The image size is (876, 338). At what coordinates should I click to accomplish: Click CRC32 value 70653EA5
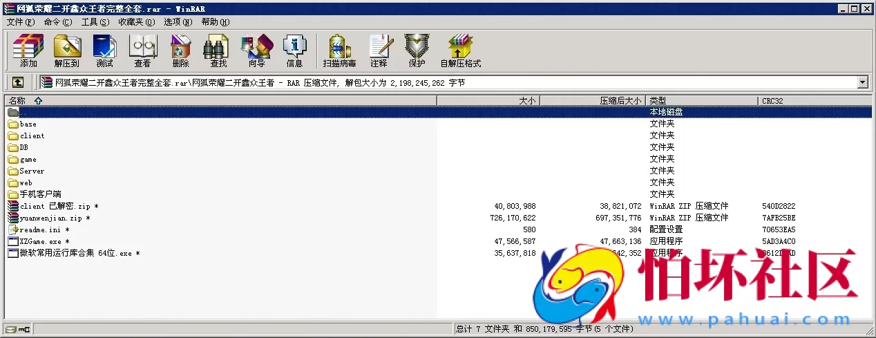(779, 230)
